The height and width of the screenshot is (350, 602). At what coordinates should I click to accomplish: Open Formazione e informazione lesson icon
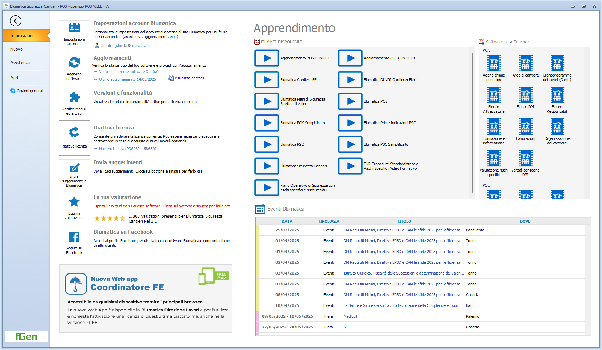point(494,127)
